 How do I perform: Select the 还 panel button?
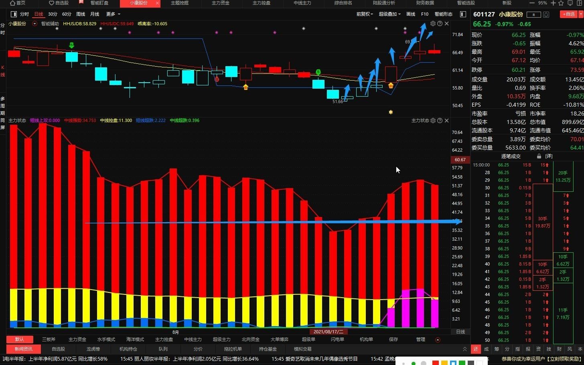pyautogui.click(x=476, y=349)
